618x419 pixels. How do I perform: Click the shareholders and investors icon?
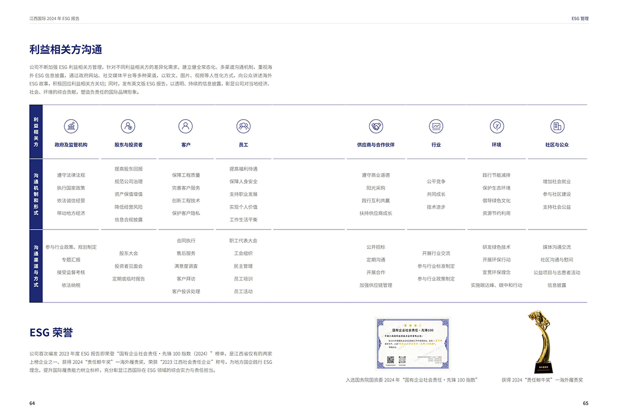pyautogui.click(x=128, y=126)
